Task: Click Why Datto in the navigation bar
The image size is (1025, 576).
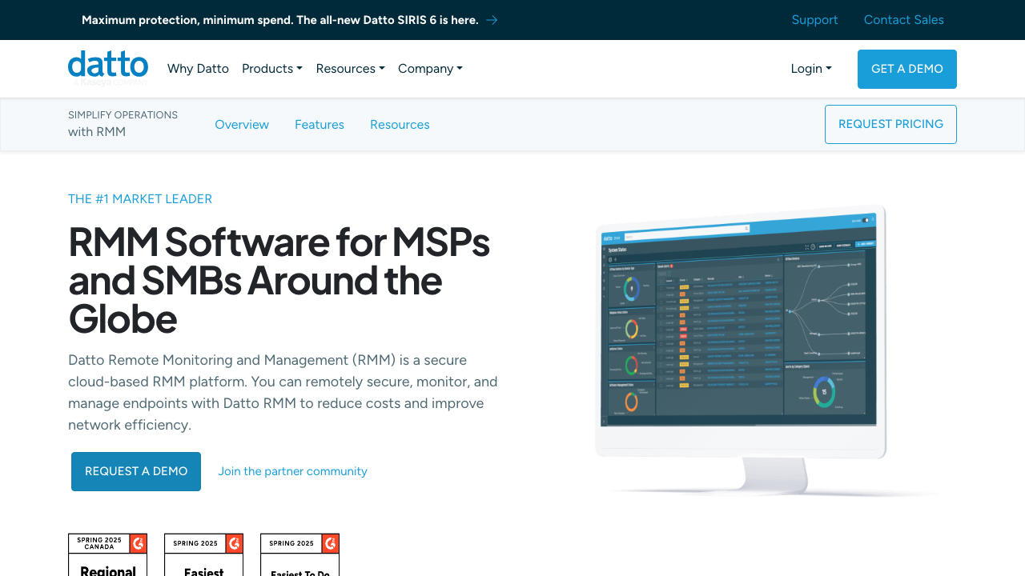Action: pos(198,69)
